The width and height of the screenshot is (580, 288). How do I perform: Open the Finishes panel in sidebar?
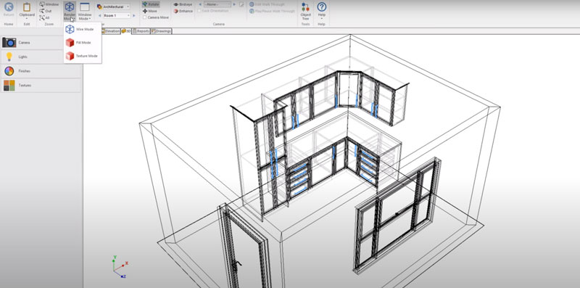(41, 70)
